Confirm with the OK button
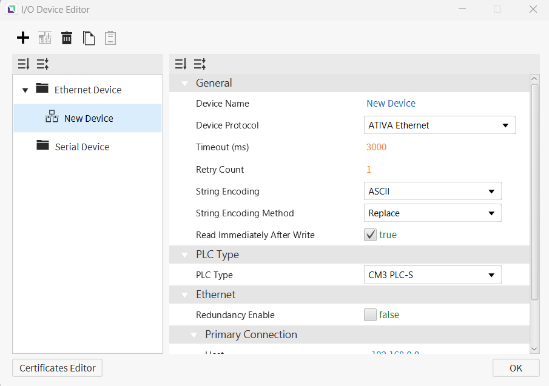The image size is (549, 386). click(x=516, y=368)
